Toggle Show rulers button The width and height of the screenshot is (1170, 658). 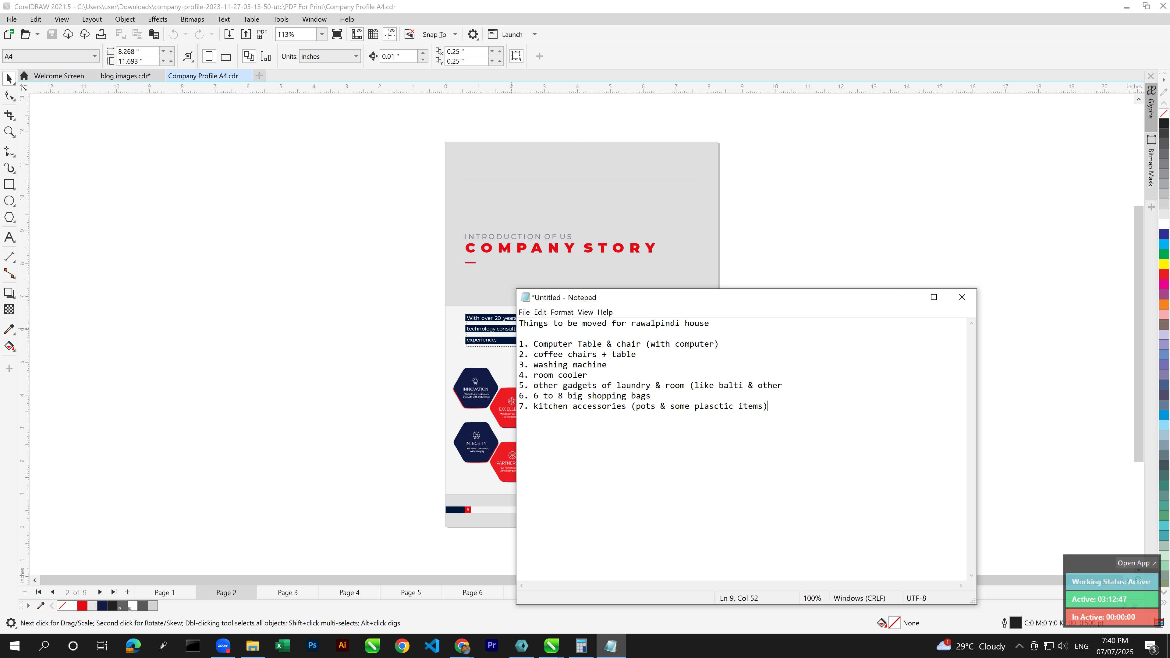tap(356, 34)
